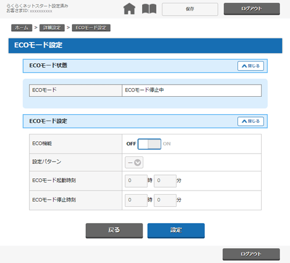This screenshot has width=290, height=263.
Task: Collapse the ECOモード設定 section
Action: [x=251, y=121]
